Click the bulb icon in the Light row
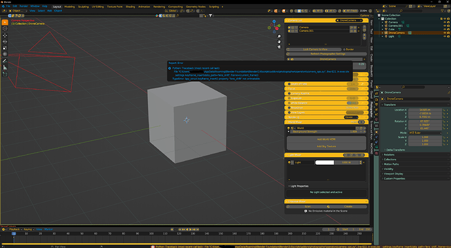This screenshot has height=248, width=451. point(289,162)
